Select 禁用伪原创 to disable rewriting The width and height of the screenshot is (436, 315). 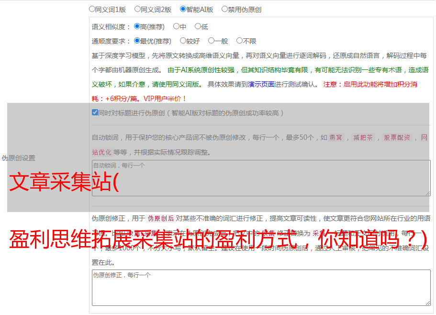coord(224,9)
